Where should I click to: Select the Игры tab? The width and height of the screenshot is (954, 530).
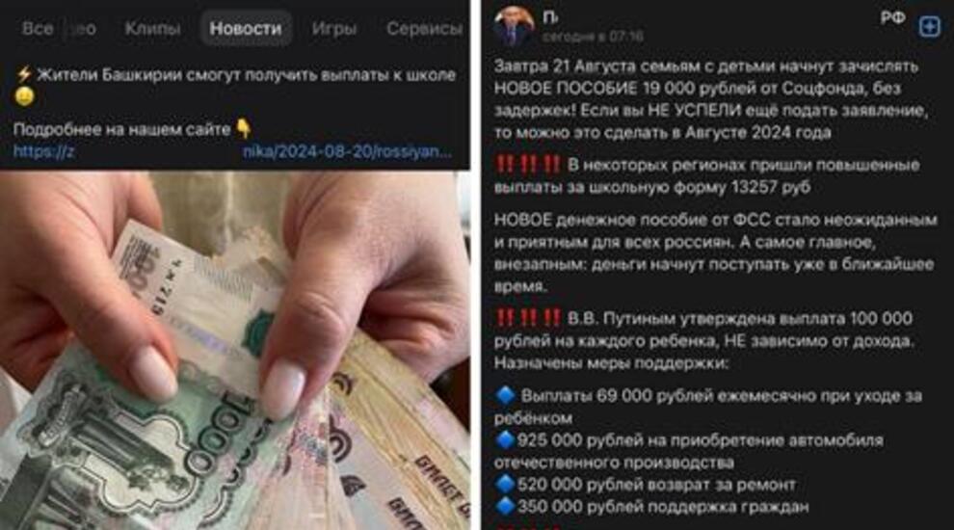(333, 29)
